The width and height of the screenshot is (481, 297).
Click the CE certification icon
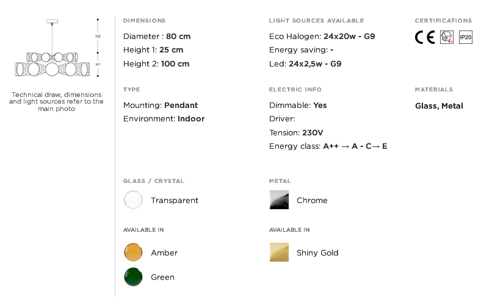[424, 38]
